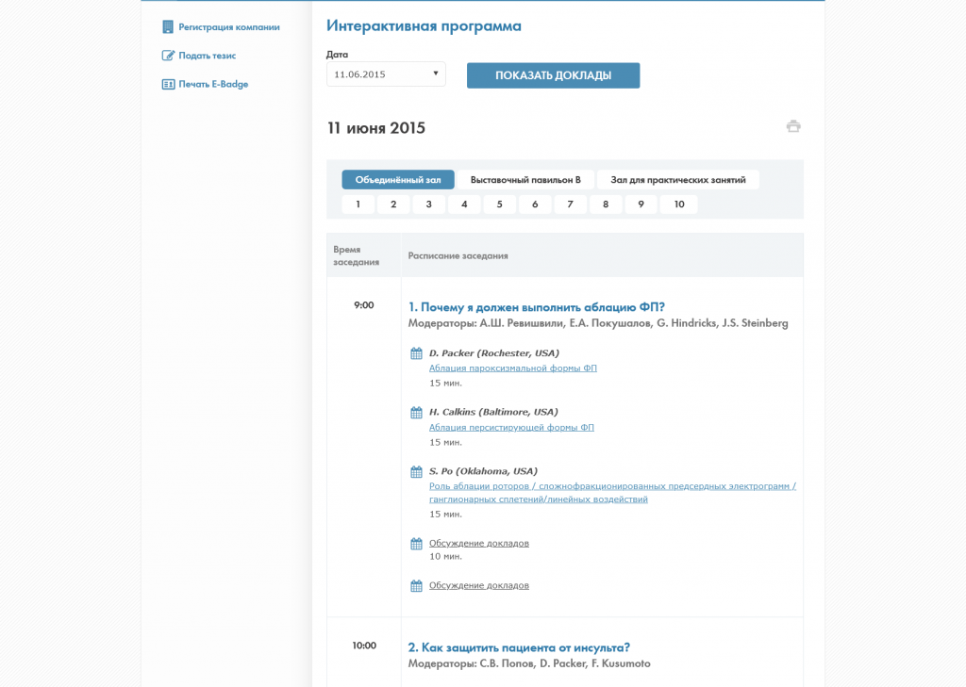Click the 10:00 session time

coord(364,646)
